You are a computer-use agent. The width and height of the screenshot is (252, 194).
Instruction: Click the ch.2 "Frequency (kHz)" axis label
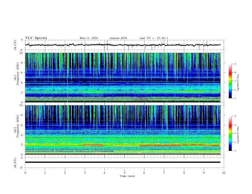point(18,126)
